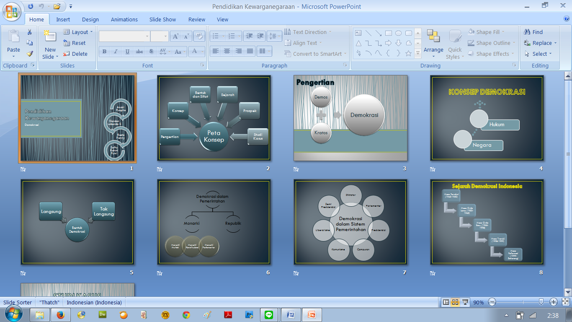Click the Decrease List Level icon

tap(249, 36)
